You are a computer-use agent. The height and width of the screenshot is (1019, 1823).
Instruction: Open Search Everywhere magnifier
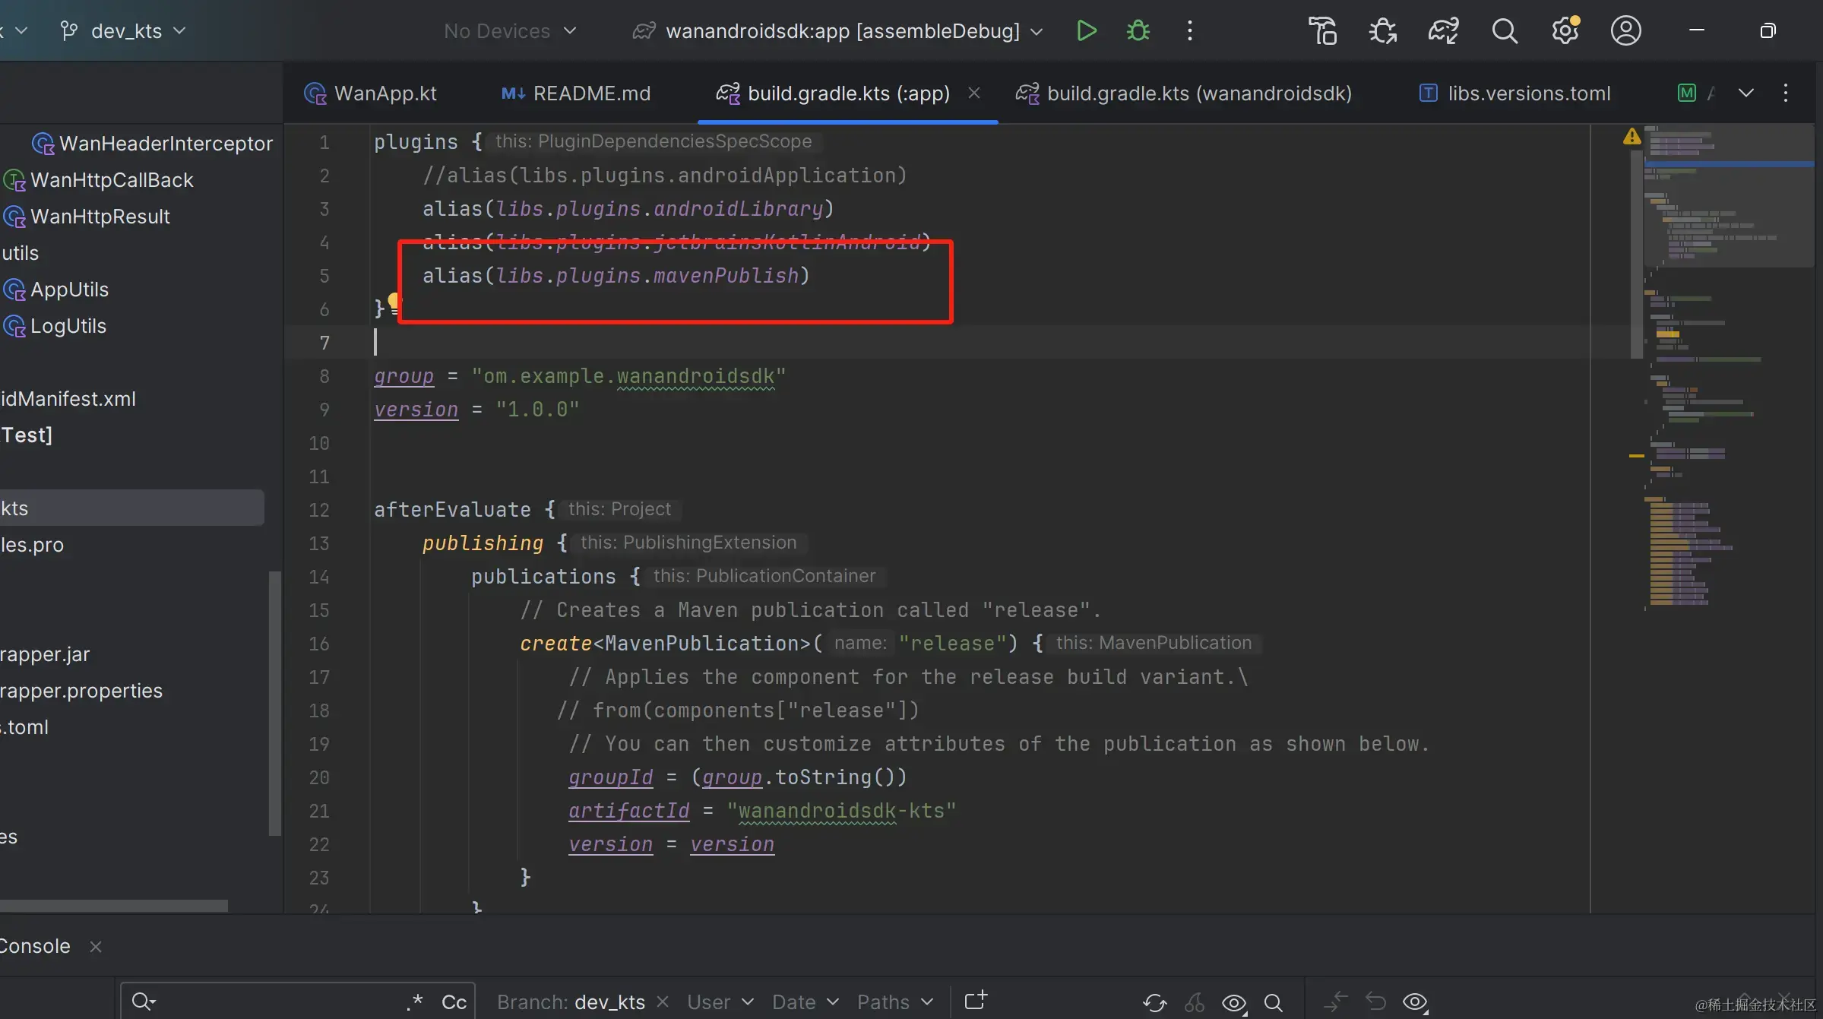click(x=1504, y=31)
